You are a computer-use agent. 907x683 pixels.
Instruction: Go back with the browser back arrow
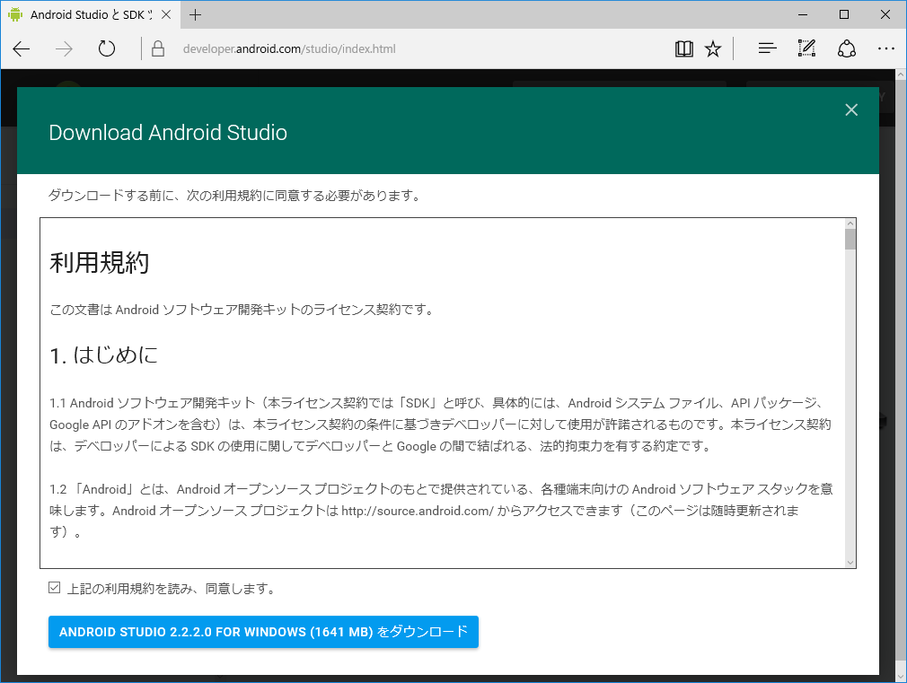tap(22, 49)
